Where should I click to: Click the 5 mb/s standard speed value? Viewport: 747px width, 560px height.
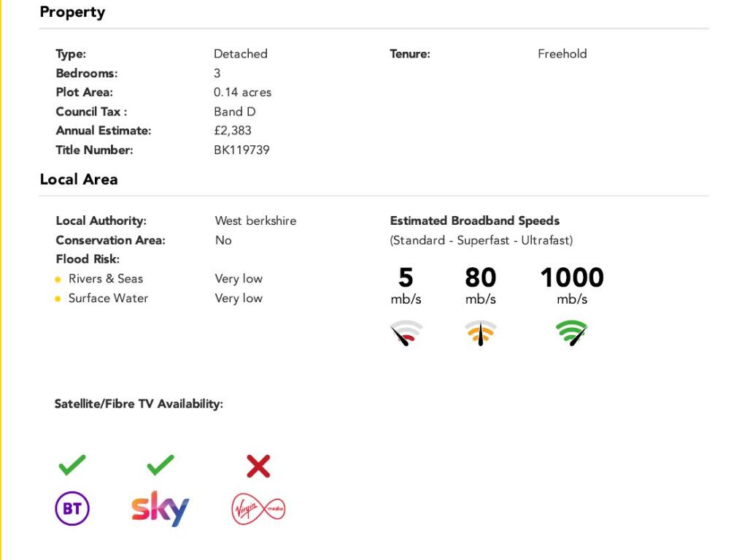406,278
